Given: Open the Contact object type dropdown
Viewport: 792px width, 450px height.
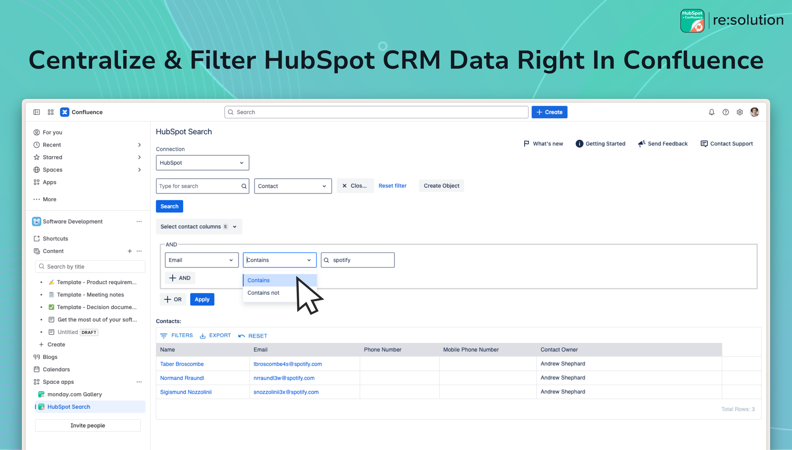Looking at the screenshot, I should (293, 186).
